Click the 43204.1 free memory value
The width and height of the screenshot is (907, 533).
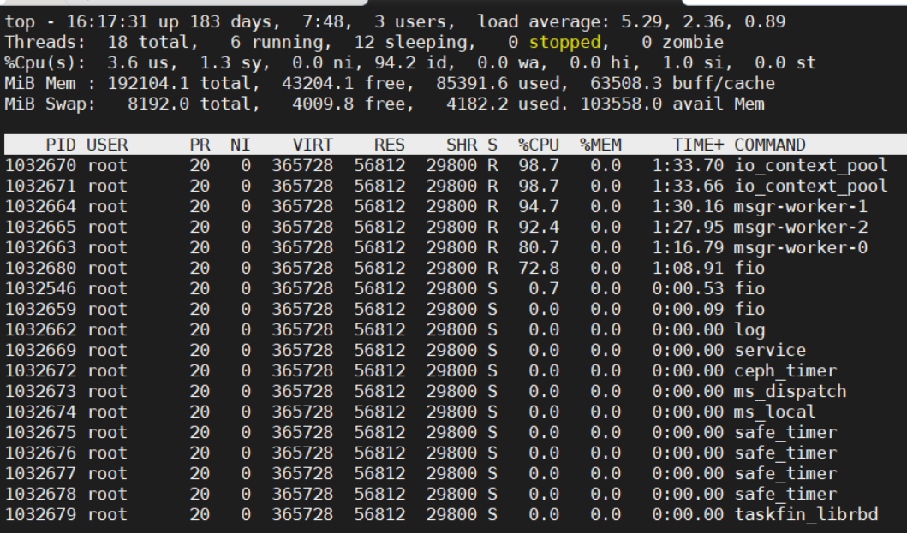(318, 83)
